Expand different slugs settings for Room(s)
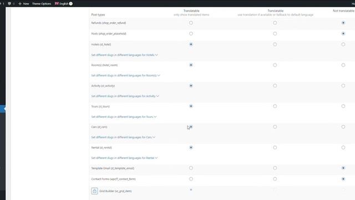The image size is (355, 200). click(126, 76)
